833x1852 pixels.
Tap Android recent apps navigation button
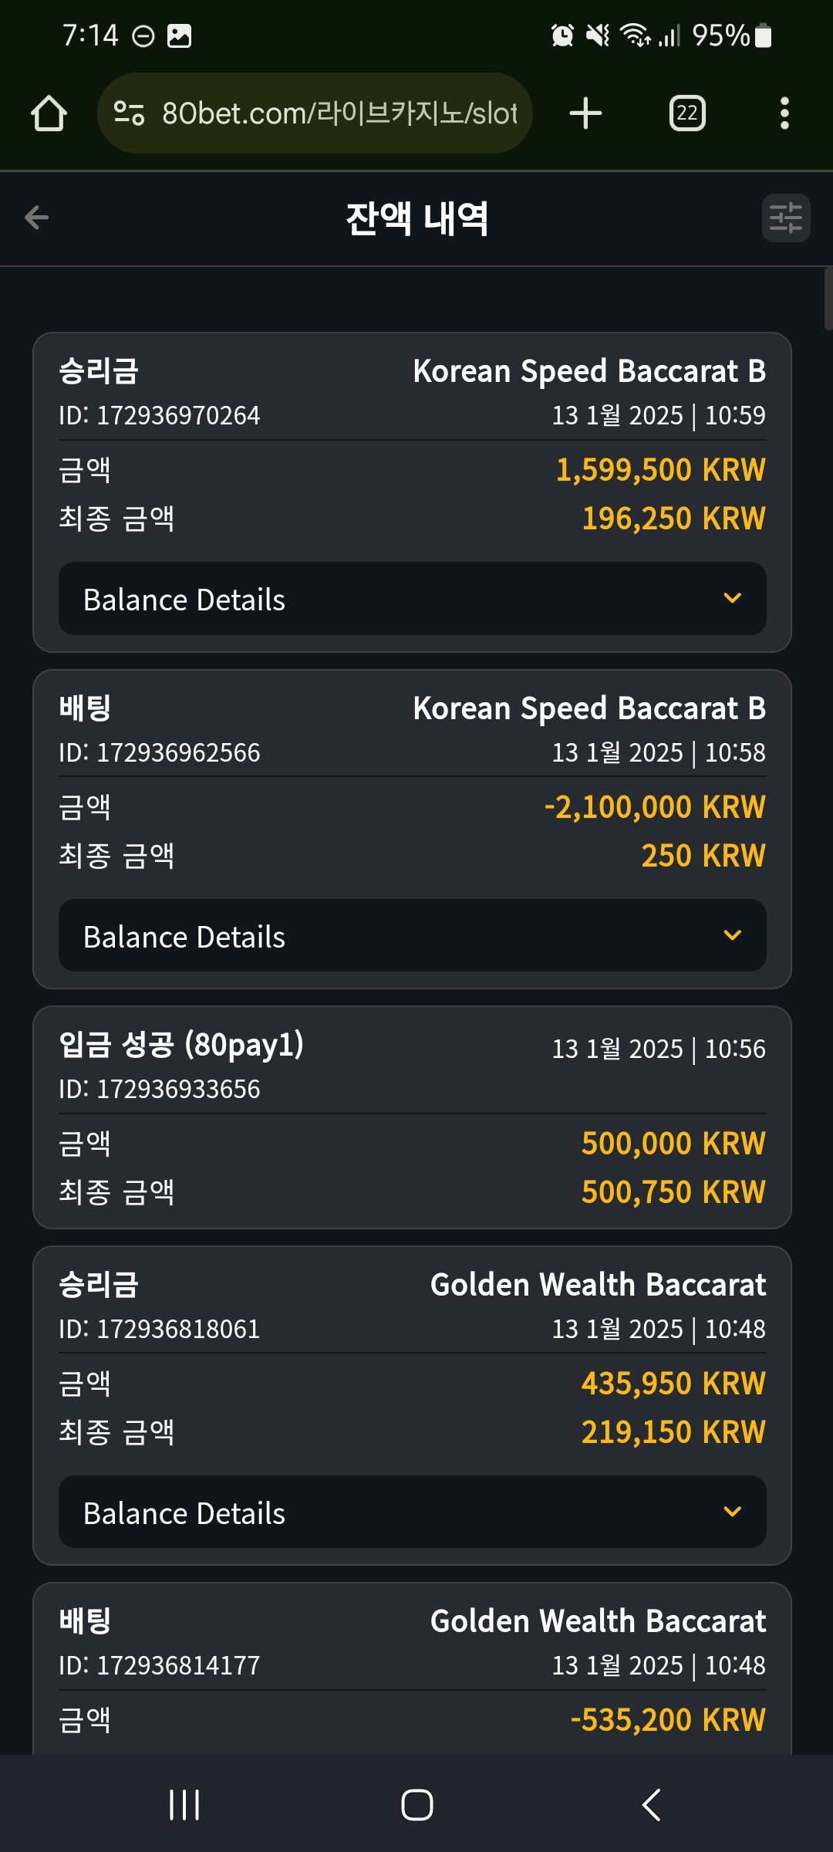tap(184, 1805)
